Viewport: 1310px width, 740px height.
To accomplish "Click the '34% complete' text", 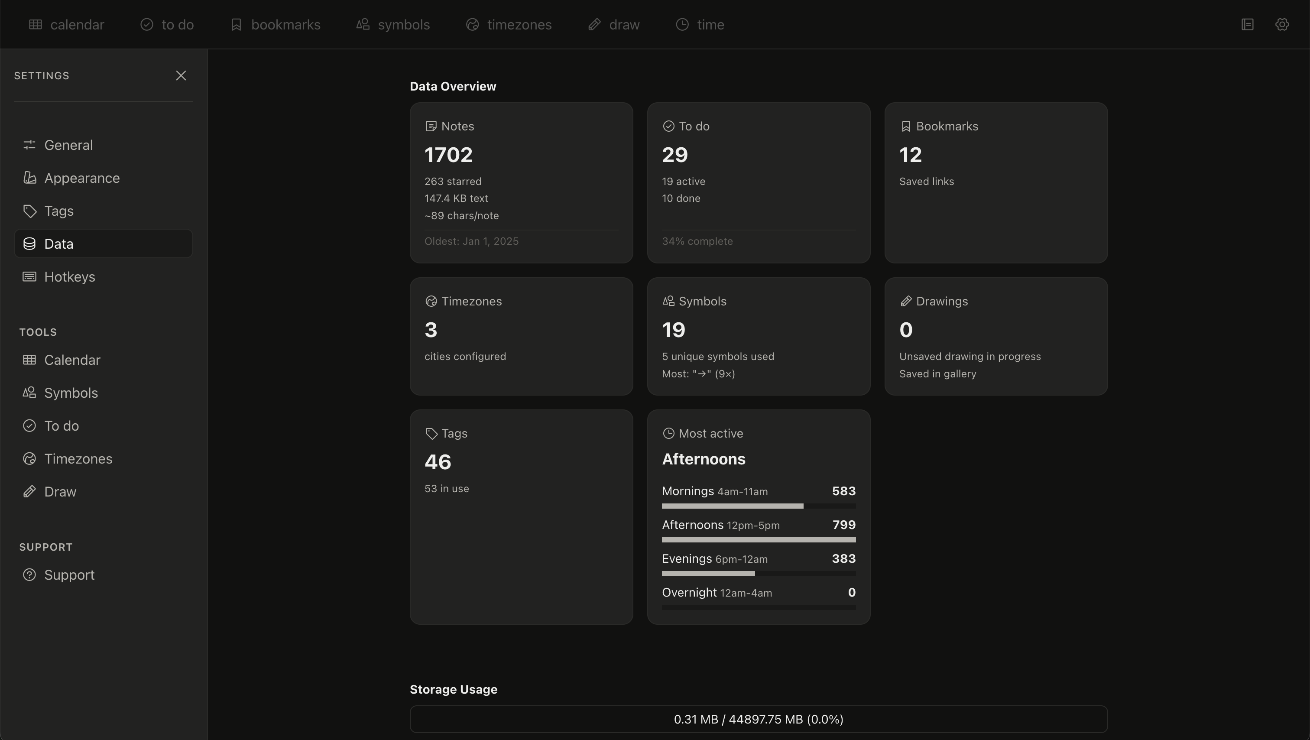I will click(697, 241).
